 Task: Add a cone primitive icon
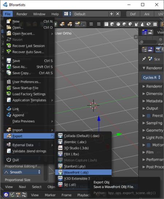coord(142,24)
